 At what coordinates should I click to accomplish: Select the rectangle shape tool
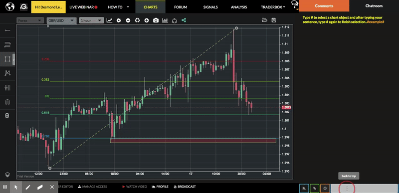point(7,59)
